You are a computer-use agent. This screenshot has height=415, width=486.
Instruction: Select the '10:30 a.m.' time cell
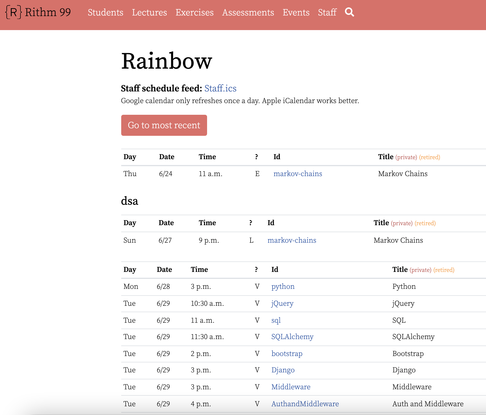207,303
